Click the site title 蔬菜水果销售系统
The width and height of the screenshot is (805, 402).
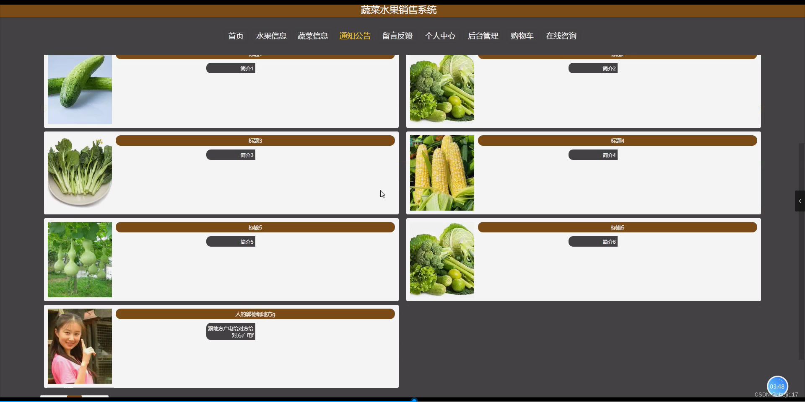398,10
